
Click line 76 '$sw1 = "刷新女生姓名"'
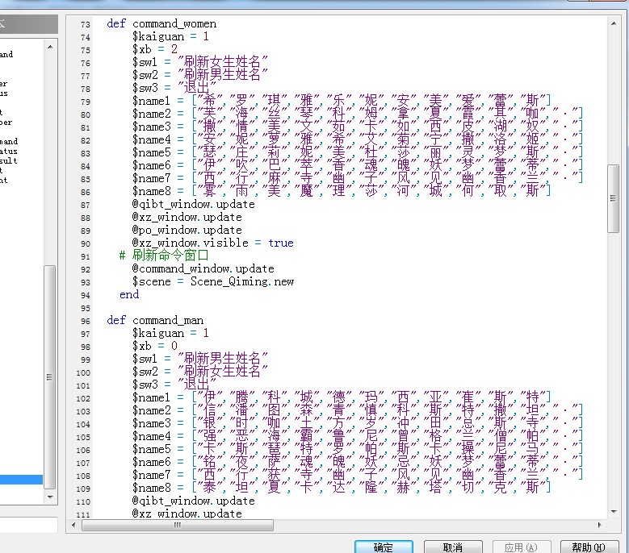(x=199, y=62)
